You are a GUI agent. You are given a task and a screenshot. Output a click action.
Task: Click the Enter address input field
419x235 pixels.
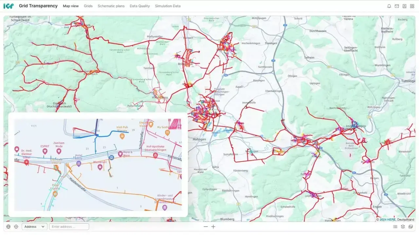coord(69,227)
